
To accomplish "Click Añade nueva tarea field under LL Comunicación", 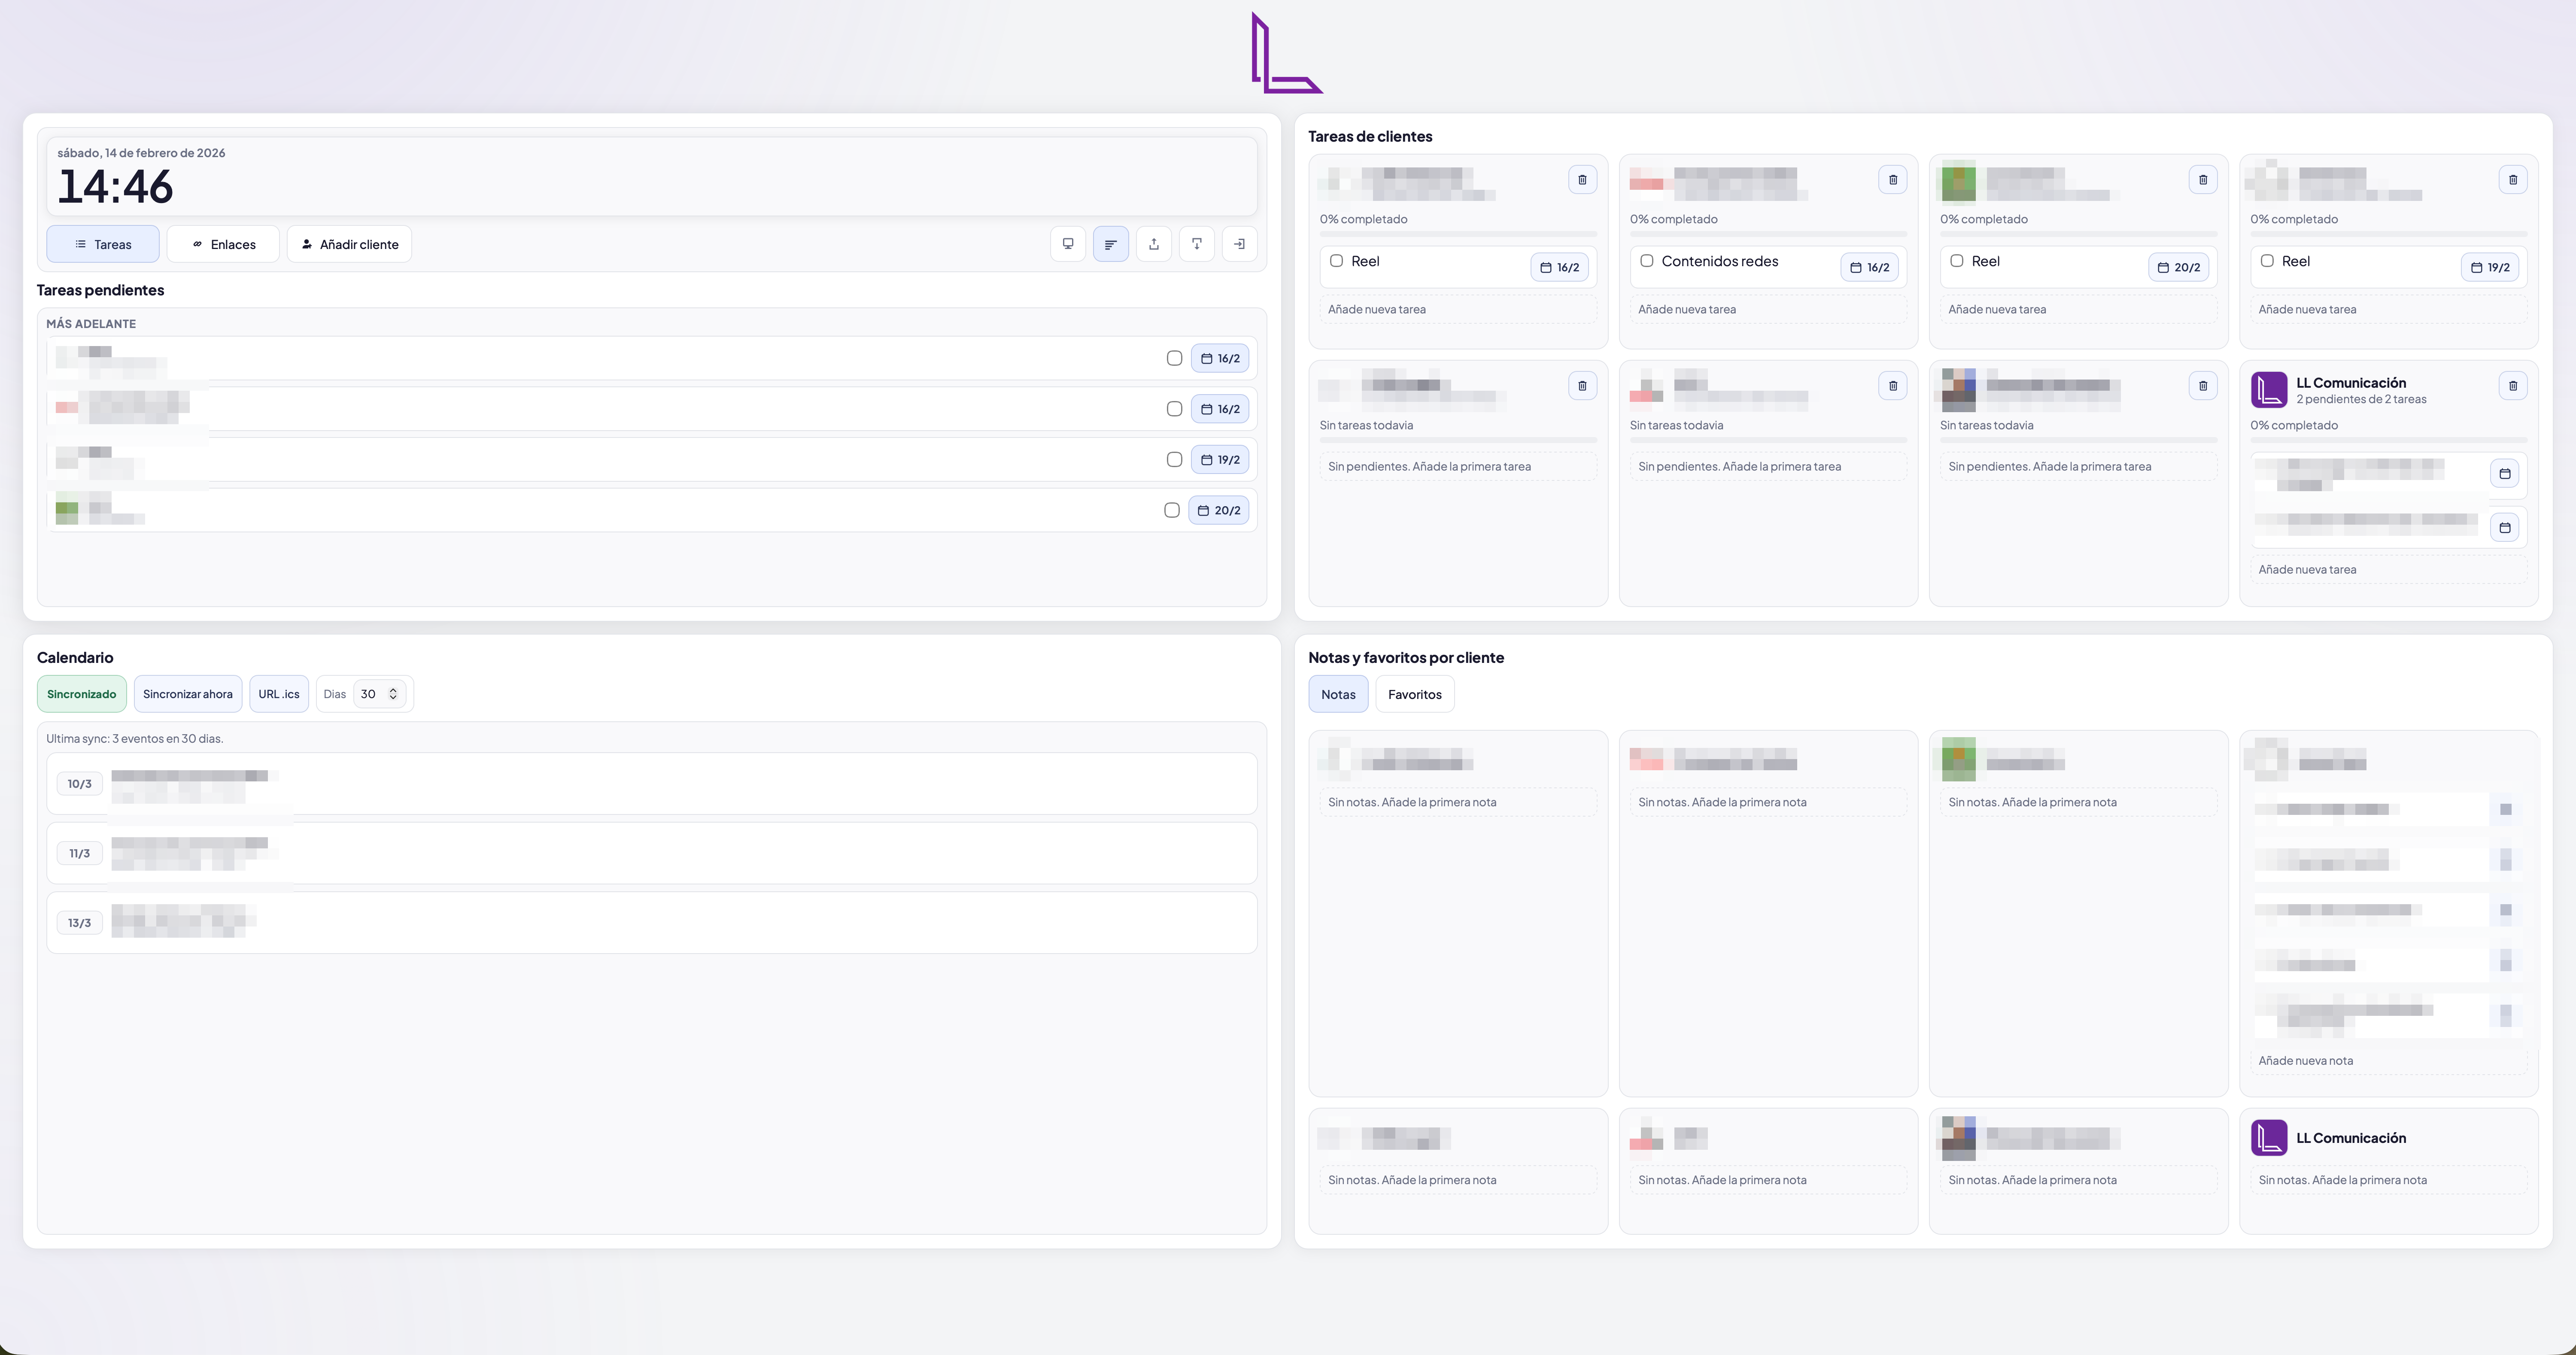I will (2387, 569).
